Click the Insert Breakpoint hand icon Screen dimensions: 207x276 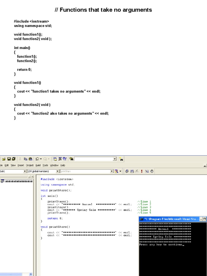(x=152, y=171)
